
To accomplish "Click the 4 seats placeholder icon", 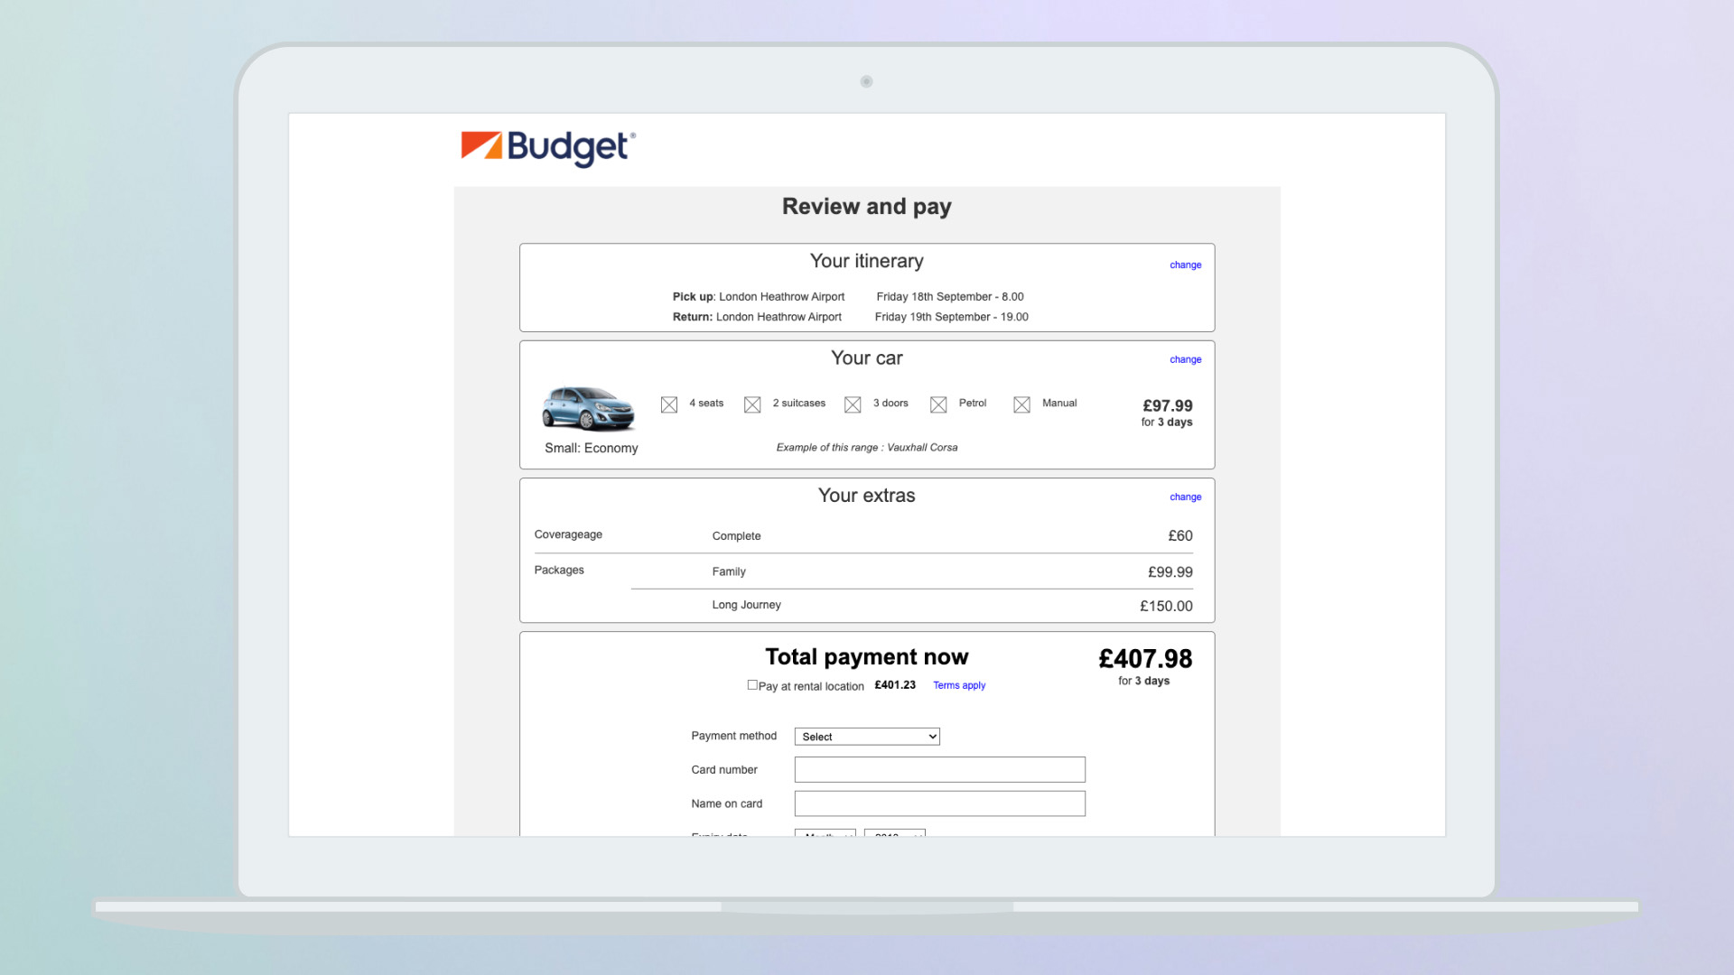I will [669, 404].
